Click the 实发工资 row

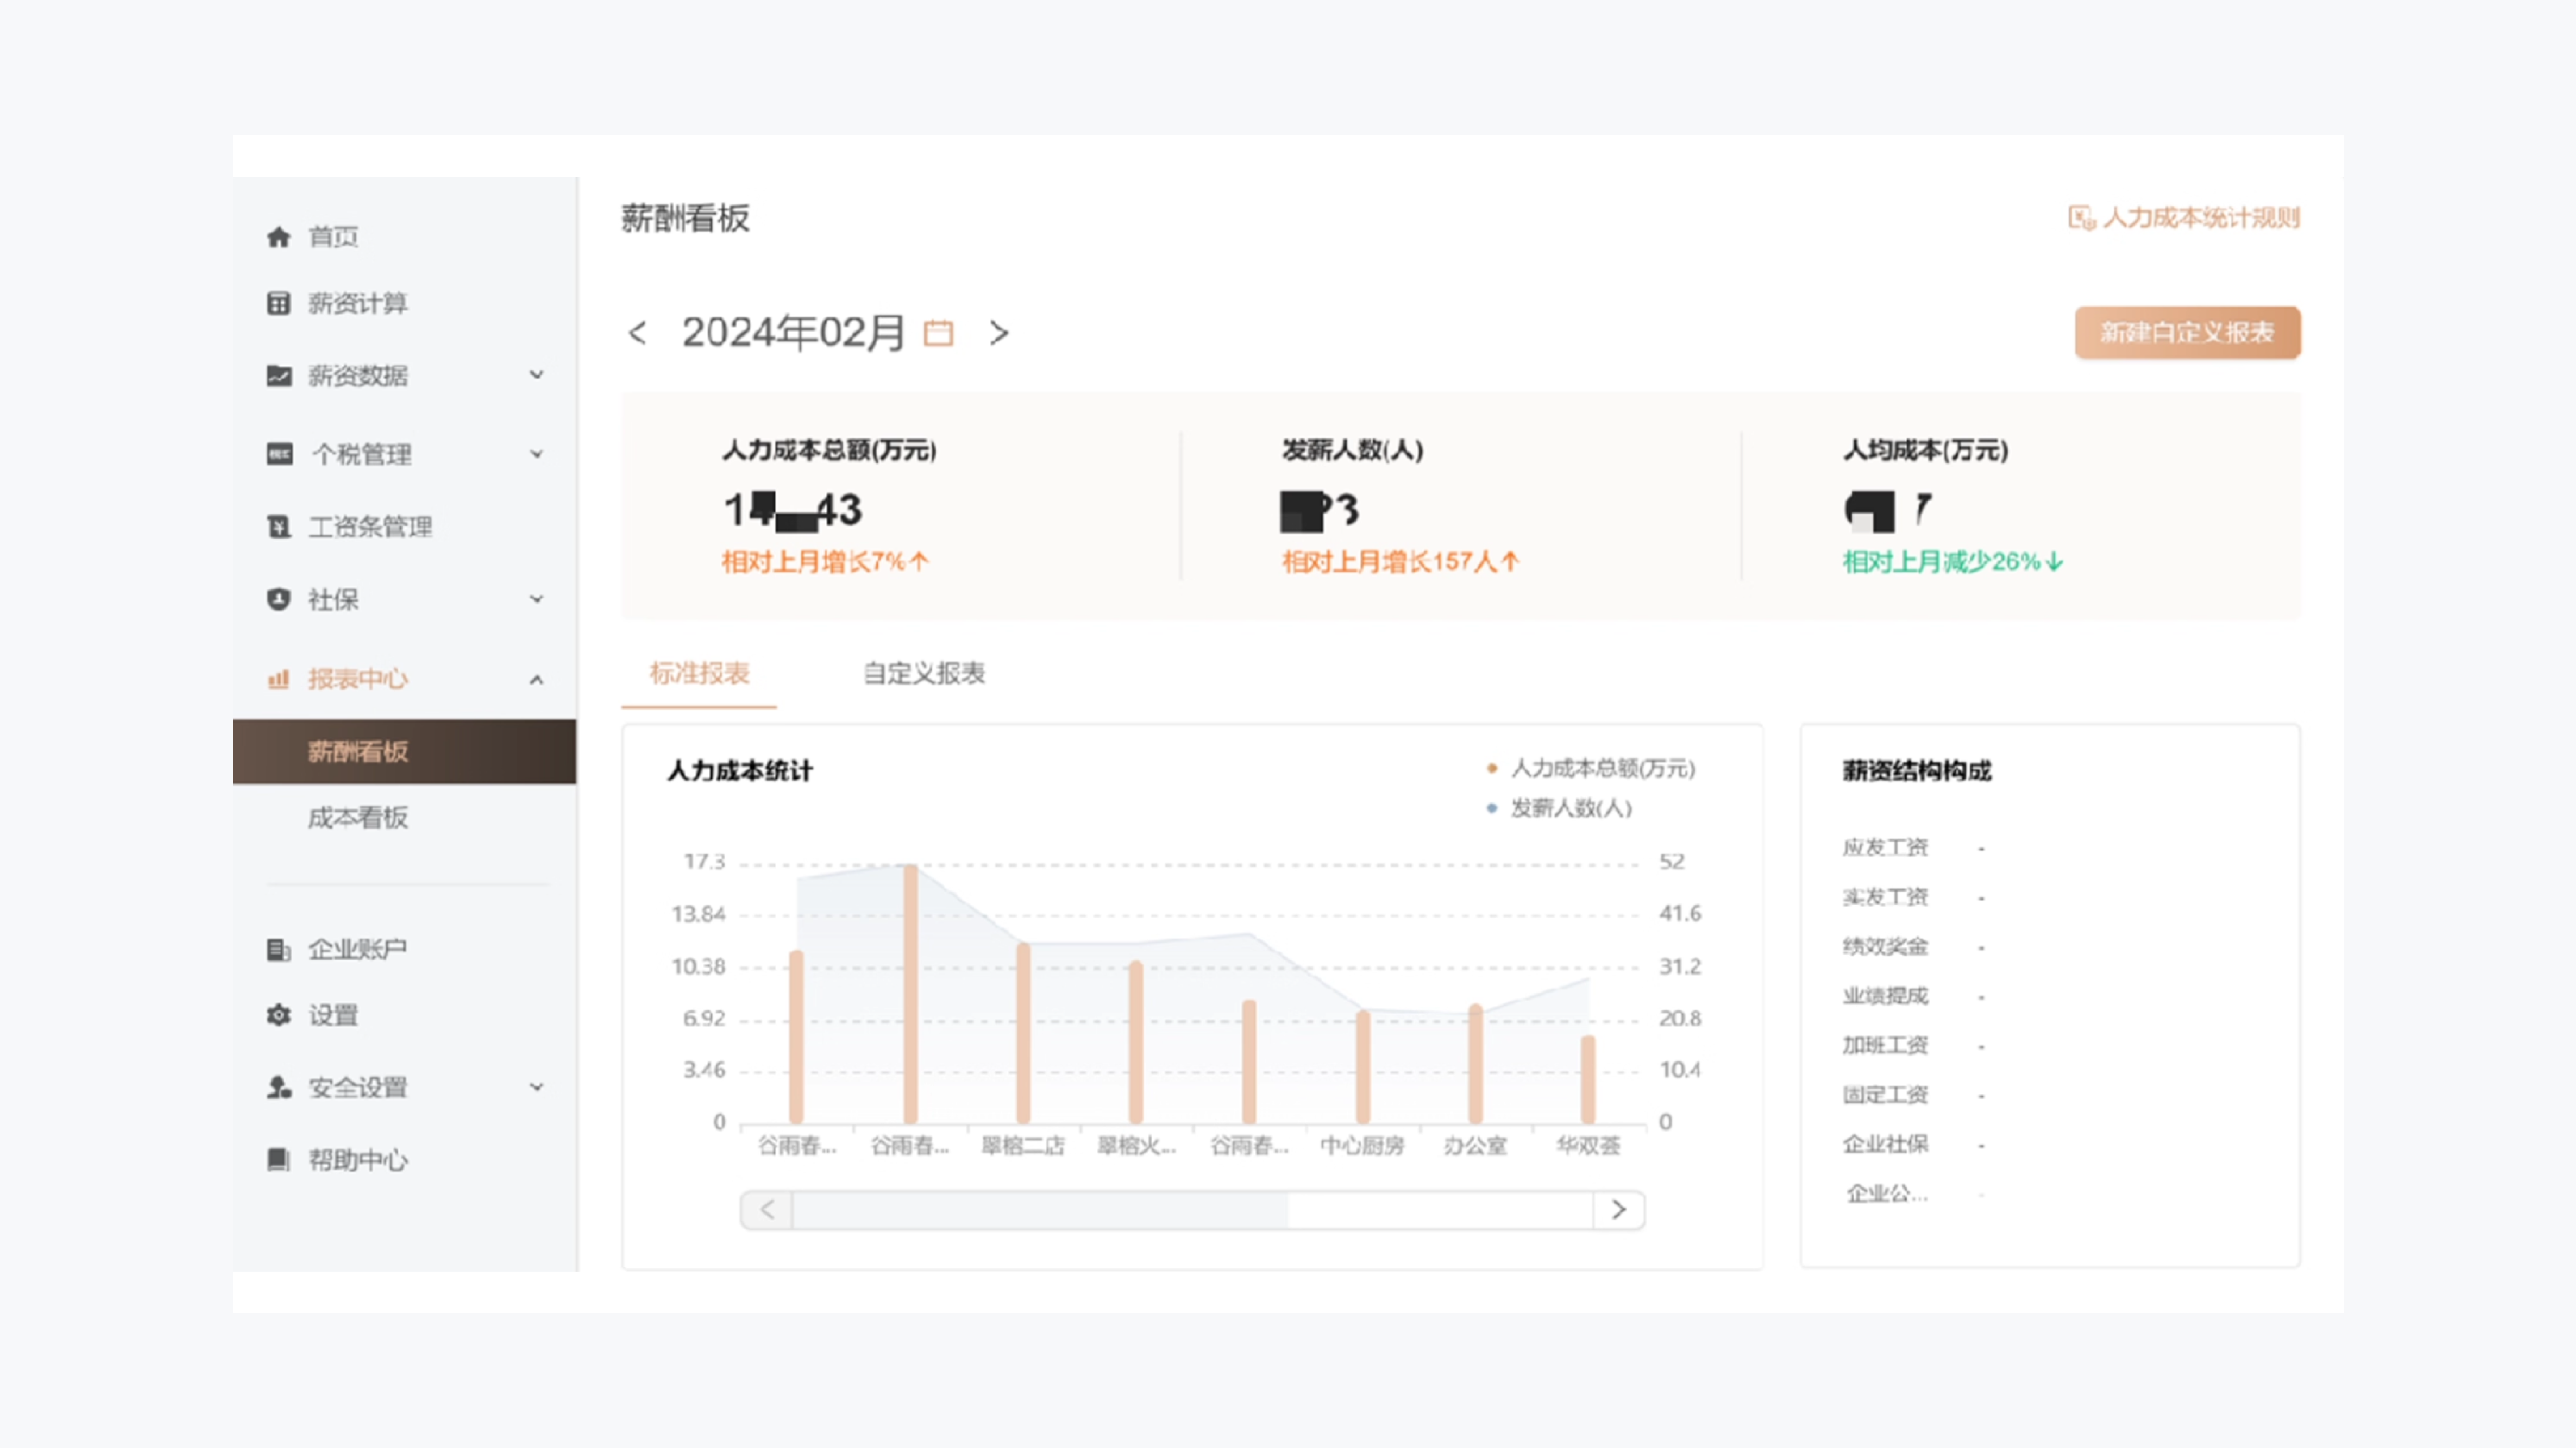click(x=1914, y=897)
